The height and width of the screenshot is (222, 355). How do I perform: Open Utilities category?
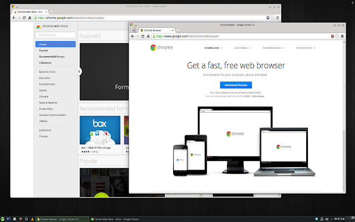pyautogui.click(x=43, y=121)
